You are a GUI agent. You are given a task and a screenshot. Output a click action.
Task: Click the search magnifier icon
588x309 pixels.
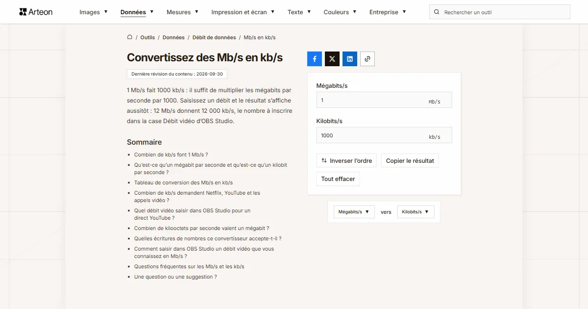(437, 12)
